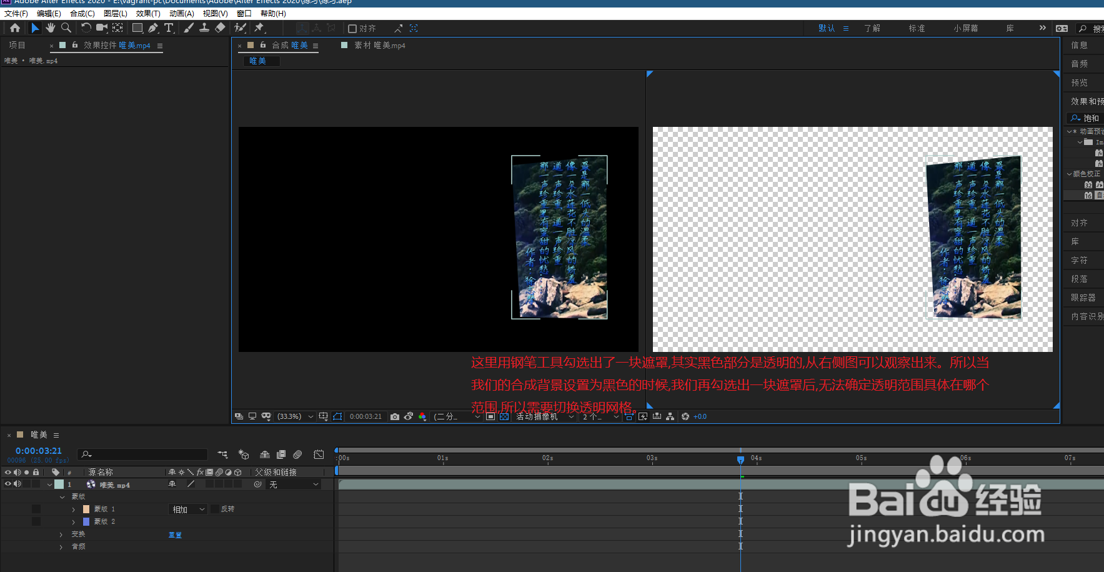The image size is (1104, 572).
Task: Toggle the 反转 checkbox for 蒙版 1
Action: [x=215, y=509]
